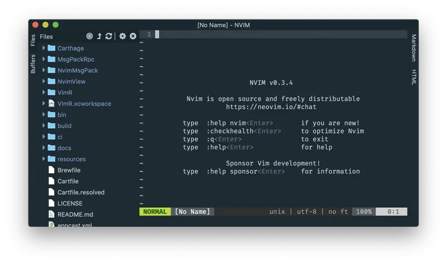Click the https://neovim.io/#chat URL
This screenshot has height=264, width=447.
[271, 107]
